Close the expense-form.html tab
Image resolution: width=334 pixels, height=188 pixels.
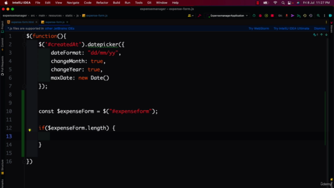pyautogui.click(x=36, y=22)
